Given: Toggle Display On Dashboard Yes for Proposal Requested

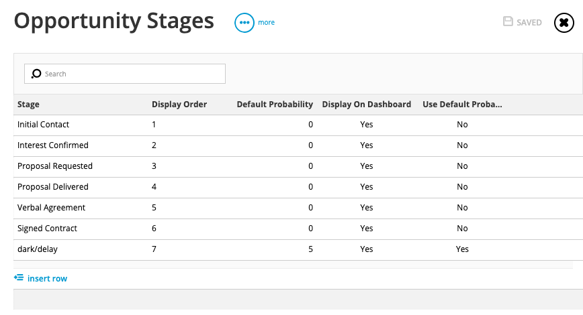Looking at the screenshot, I should (x=367, y=166).
